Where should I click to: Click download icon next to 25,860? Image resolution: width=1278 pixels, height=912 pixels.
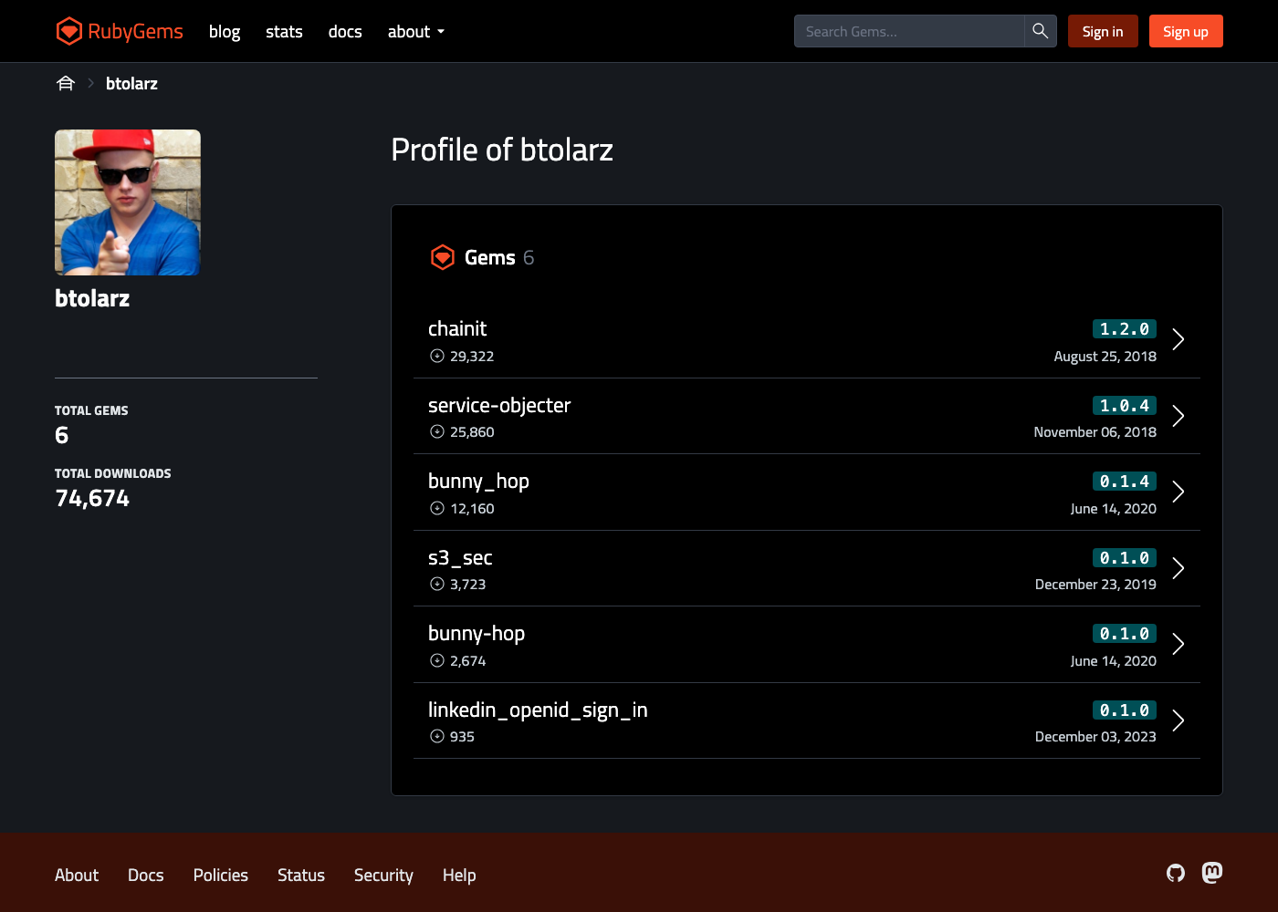[437, 431]
